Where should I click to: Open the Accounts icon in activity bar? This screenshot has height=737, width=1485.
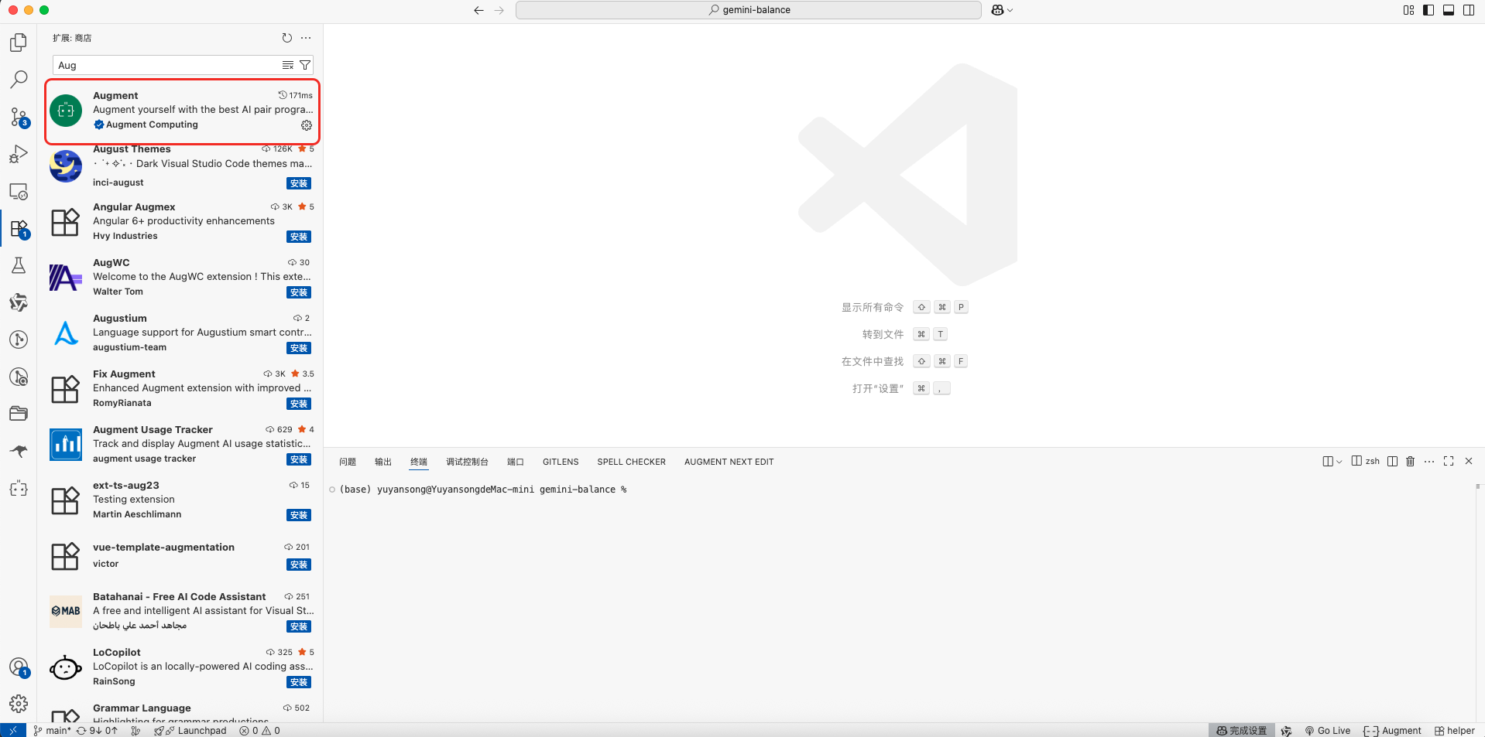point(19,667)
